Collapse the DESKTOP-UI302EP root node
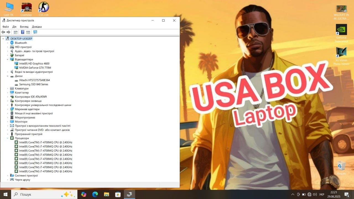 tap(3, 39)
